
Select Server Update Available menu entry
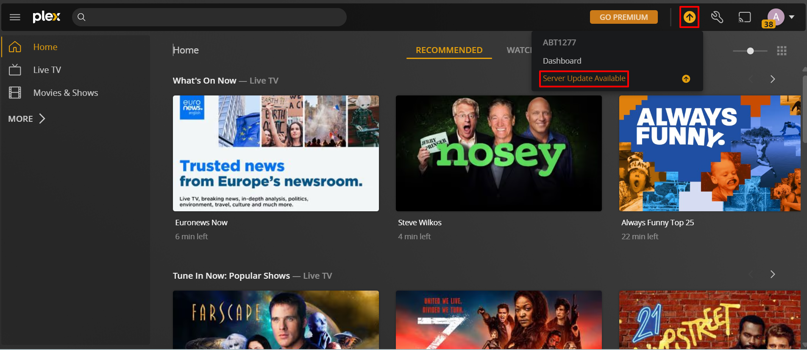coord(584,78)
